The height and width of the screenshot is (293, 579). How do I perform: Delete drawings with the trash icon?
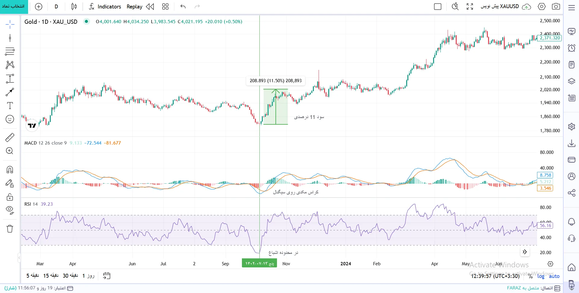(10, 229)
